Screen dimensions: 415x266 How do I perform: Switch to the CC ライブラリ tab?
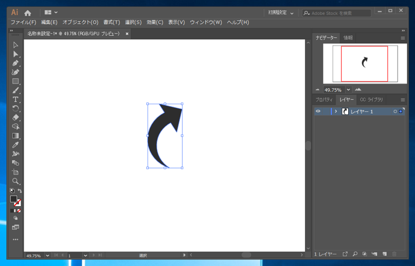(x=371, y=100)
